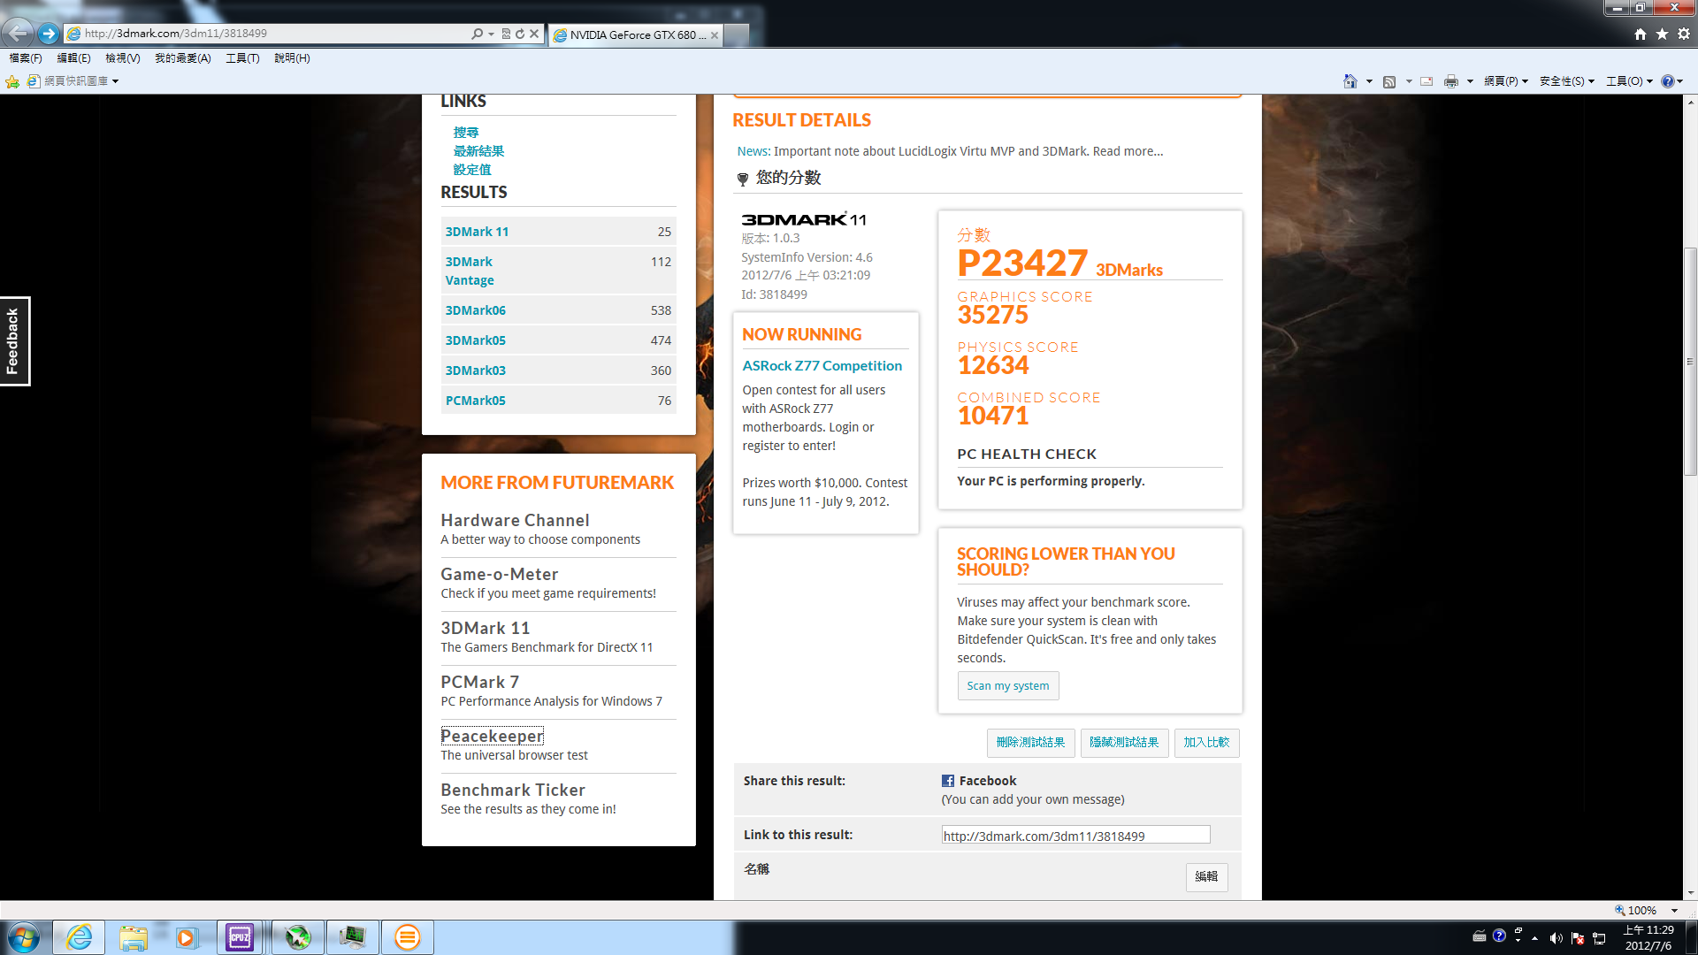This screenshot has width=1698, height=955.
Task: Click the result link URL field
Action: pyautogui.click(x=1075, y=836)
